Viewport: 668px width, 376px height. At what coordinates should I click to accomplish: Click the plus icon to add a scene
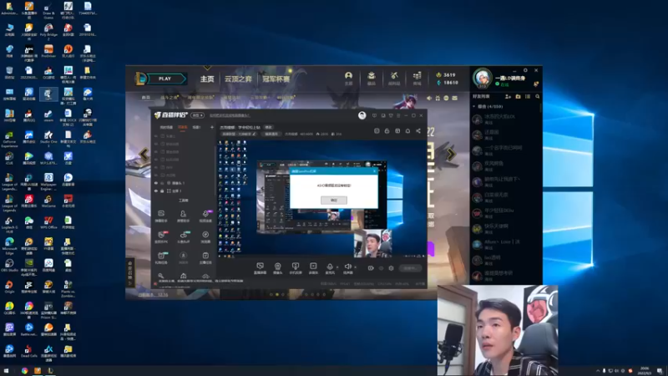[x=212, y=127]
